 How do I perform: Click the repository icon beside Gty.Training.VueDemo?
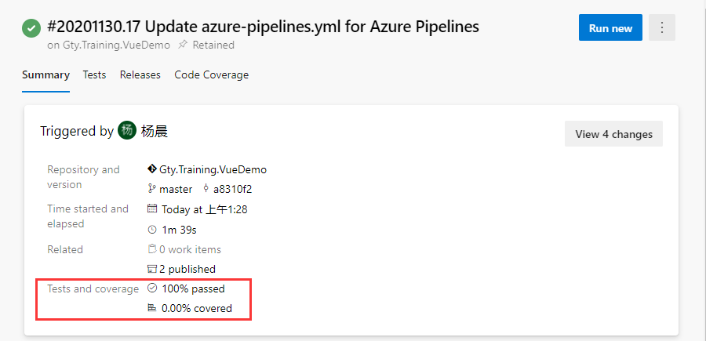152,169
